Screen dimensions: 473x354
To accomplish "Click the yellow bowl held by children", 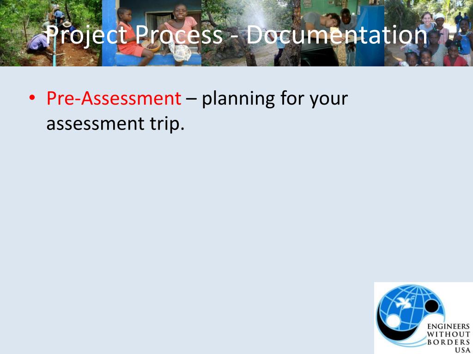I will click(x=151, y=46).
